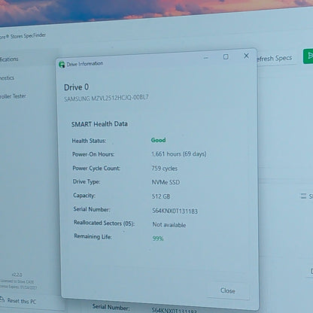The height and width of the screenshot is (313, 313).
Task: Click the Drive Information dialog app icon
Action: pos(62,65)
